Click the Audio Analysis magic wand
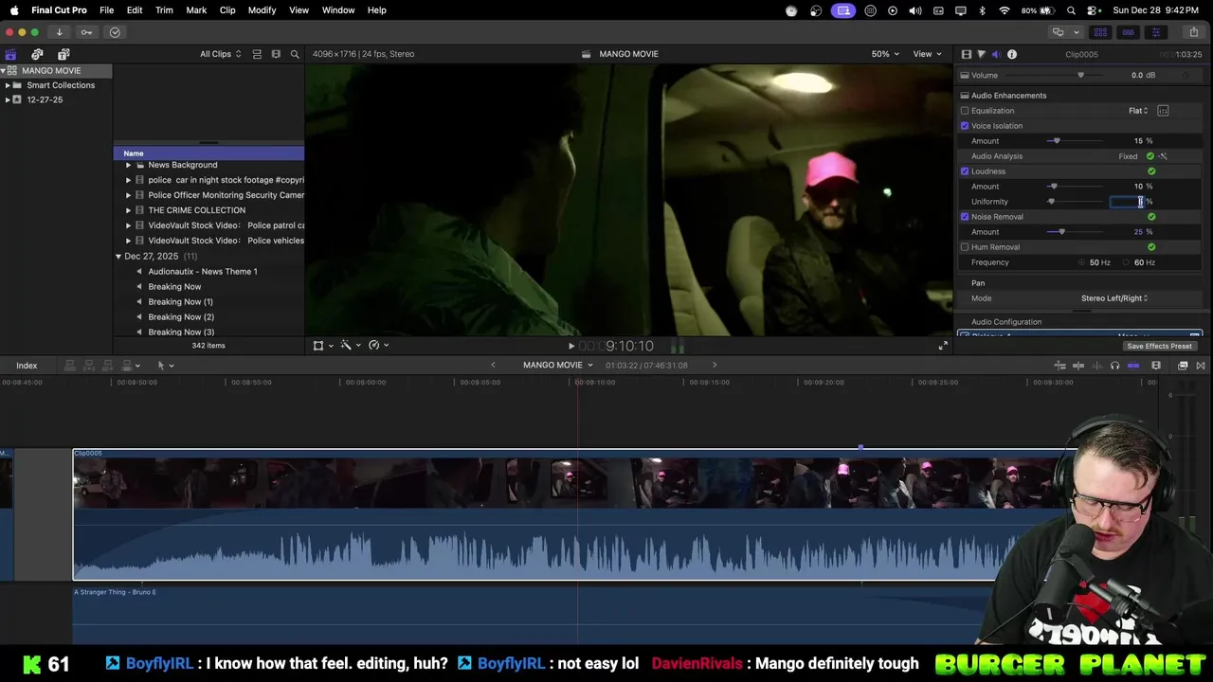The width and height of the screenshot is (1213, 682). pyautogui.click(x=1163, y=156)
